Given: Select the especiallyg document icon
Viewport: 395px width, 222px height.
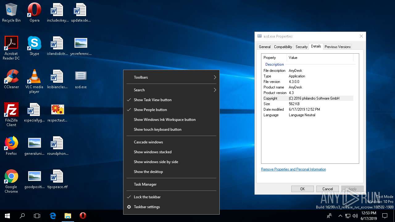Looking at the screenshot, I should [x=34, y=112].
